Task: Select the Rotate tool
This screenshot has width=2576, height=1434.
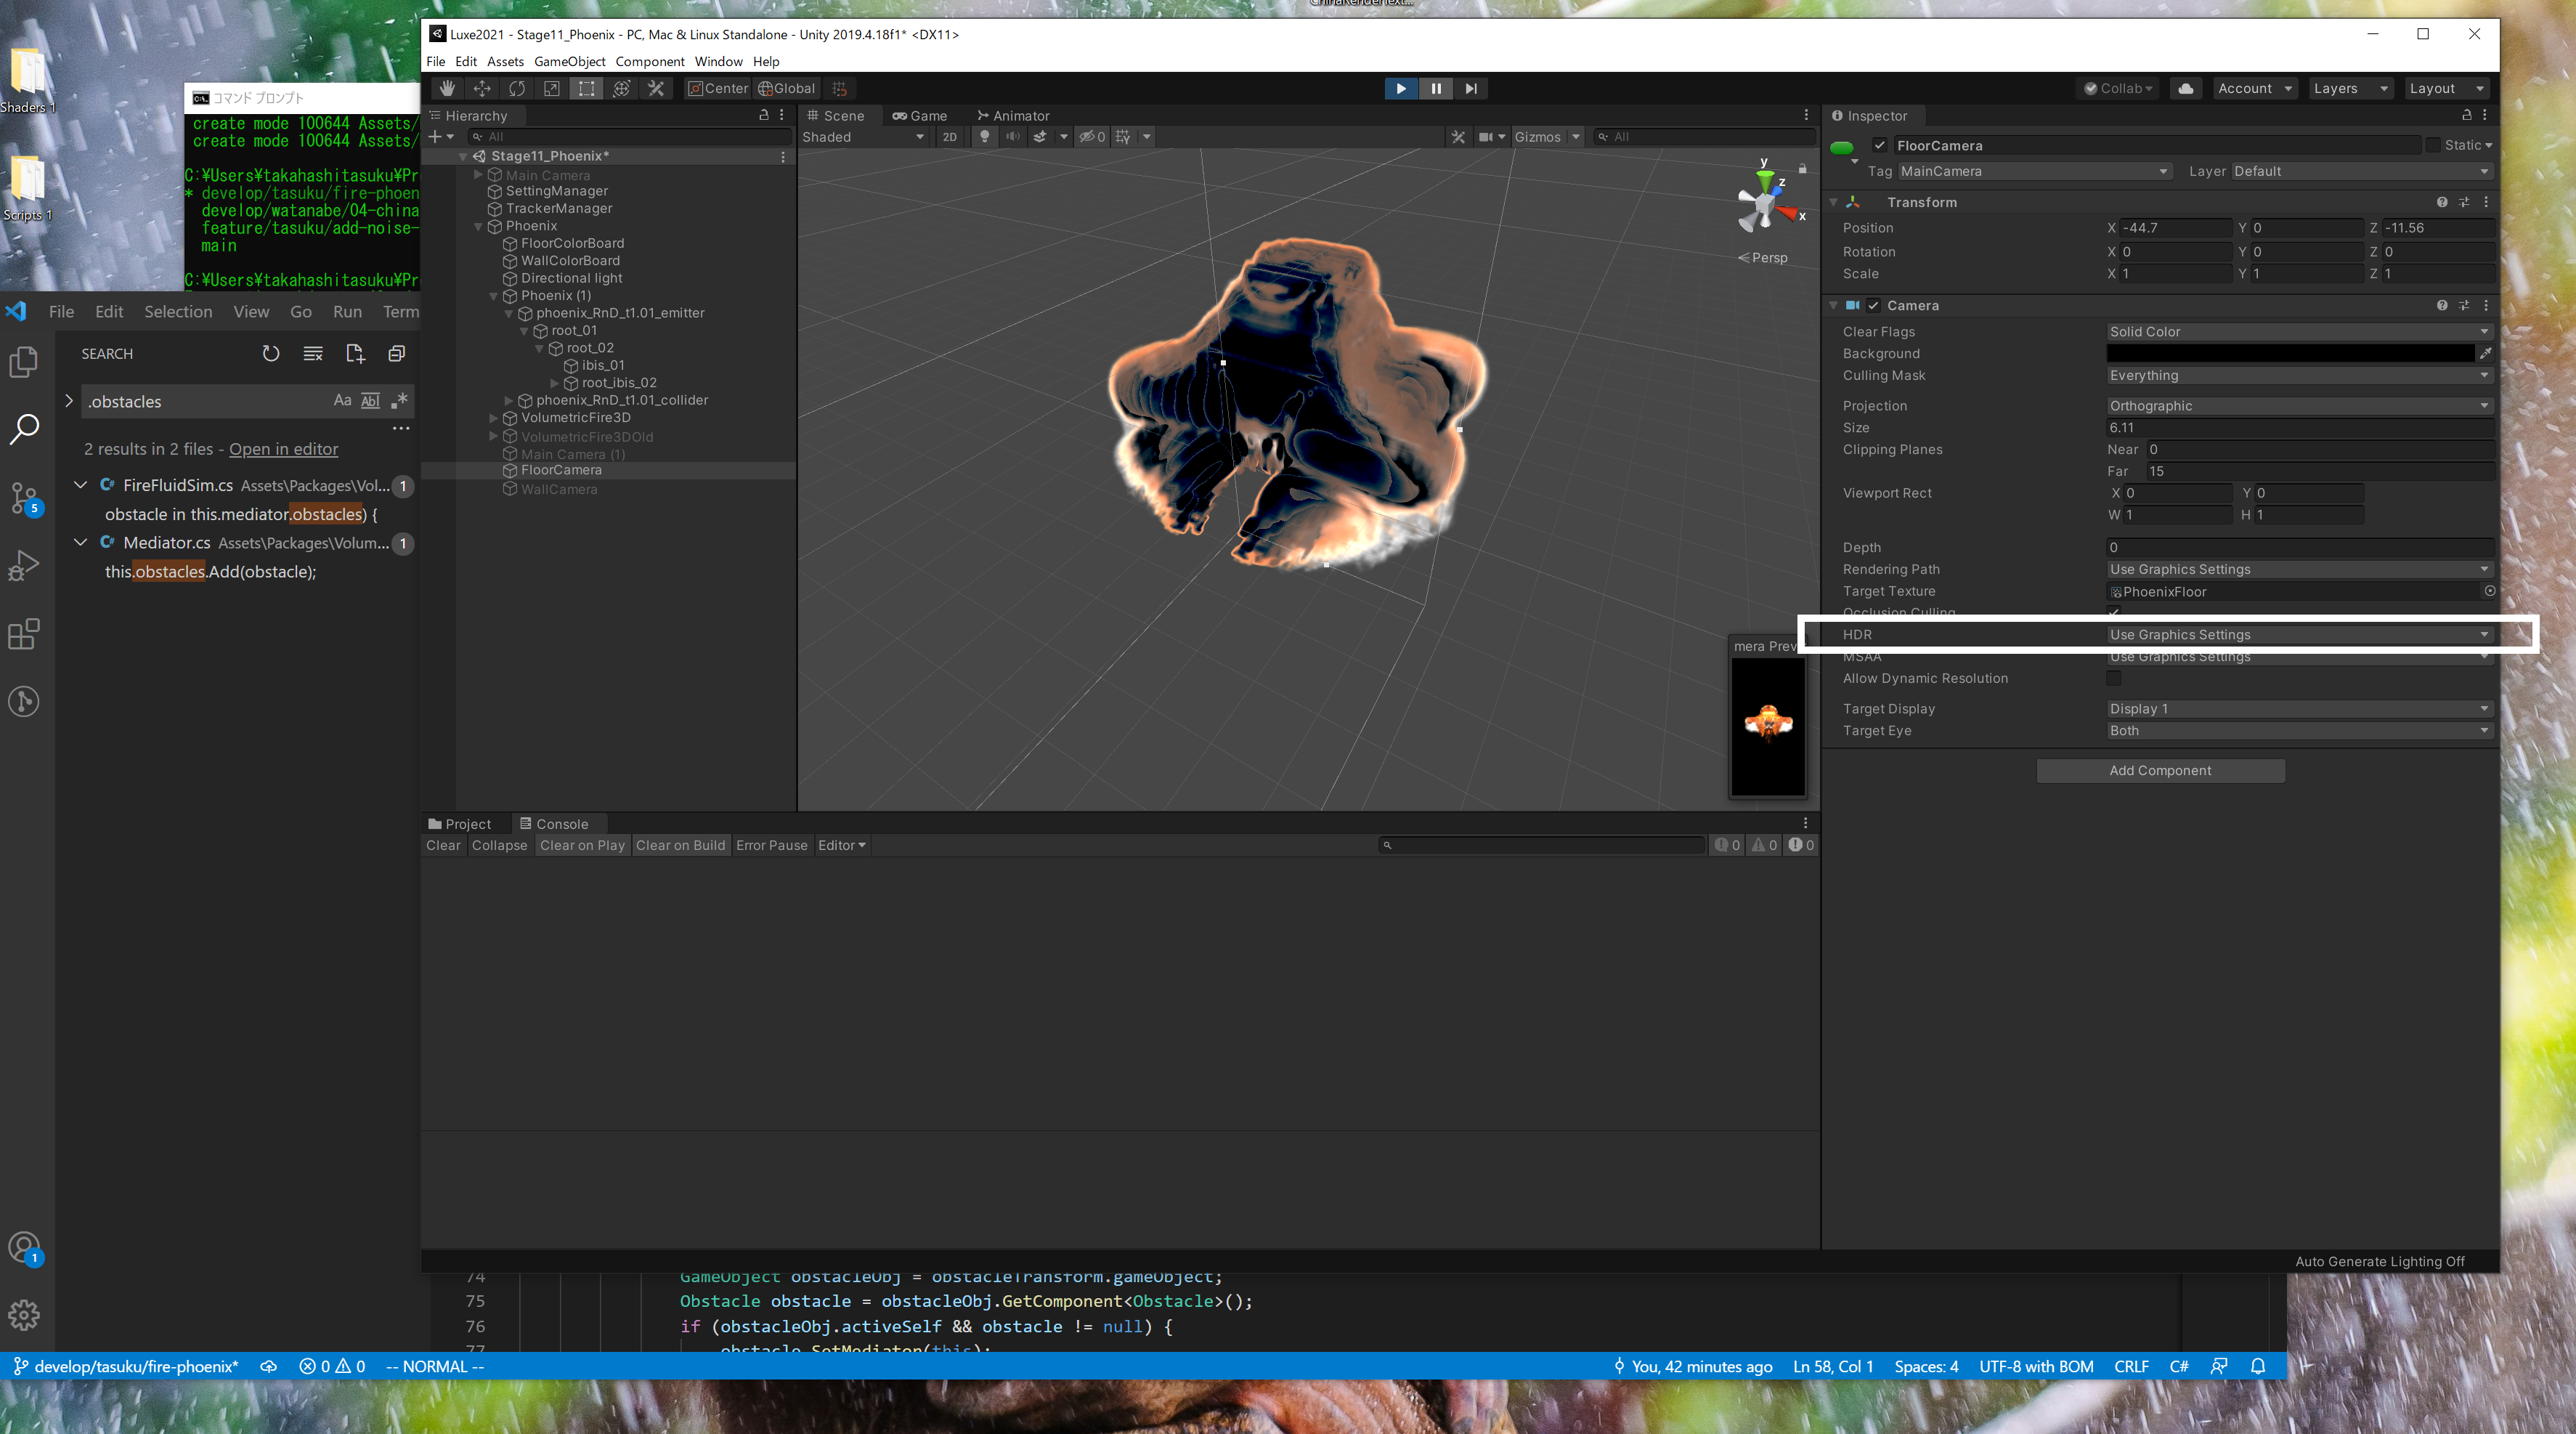Action: tap(517, 88)
